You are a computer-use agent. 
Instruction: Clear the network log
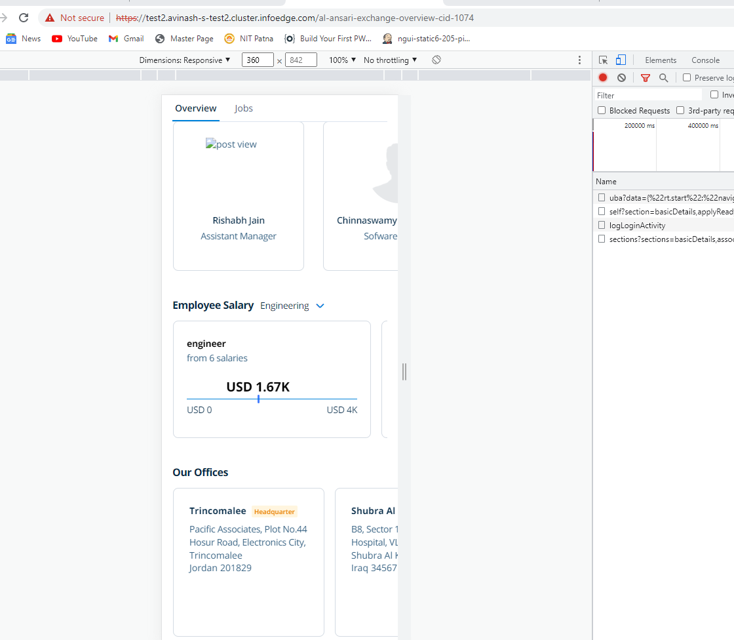click(x=621, y=77)
